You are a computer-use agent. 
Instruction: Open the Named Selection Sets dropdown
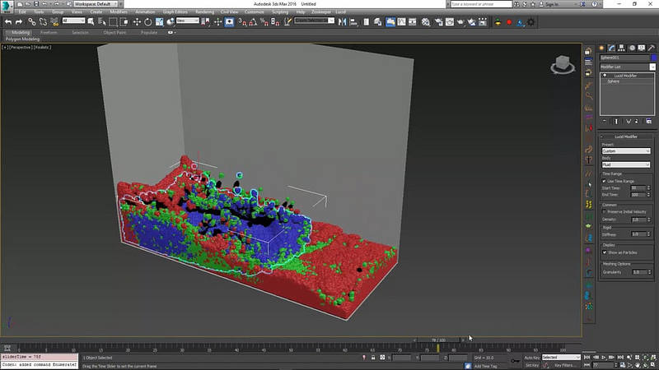click(x=315, y=21)
